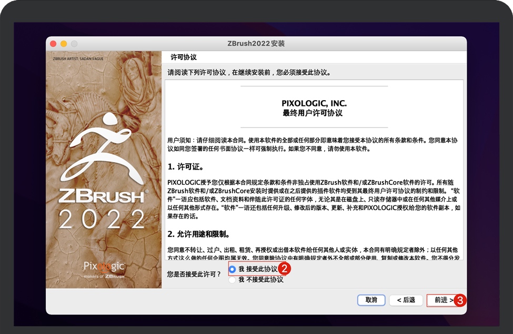
Task: Click 'ZBRUSH ARTIST: SADAN VAGUE' credit text
Action: point(78,58)
